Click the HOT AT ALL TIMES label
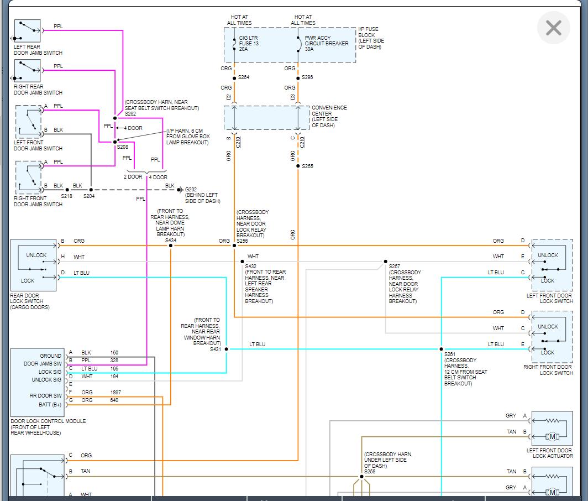Viewport: 588px width, 501px height. [240, 20]
